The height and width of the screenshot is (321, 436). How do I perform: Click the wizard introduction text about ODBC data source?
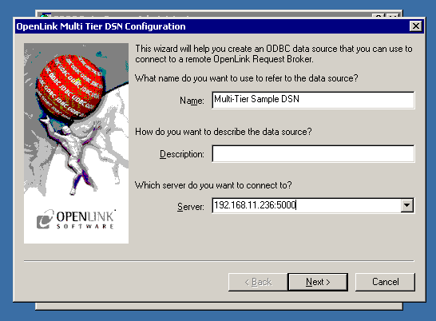[x=274, y=53]
